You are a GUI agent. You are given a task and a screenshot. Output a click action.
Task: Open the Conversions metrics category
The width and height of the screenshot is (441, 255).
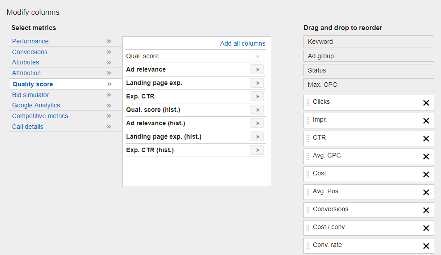(x=30, y=52)
